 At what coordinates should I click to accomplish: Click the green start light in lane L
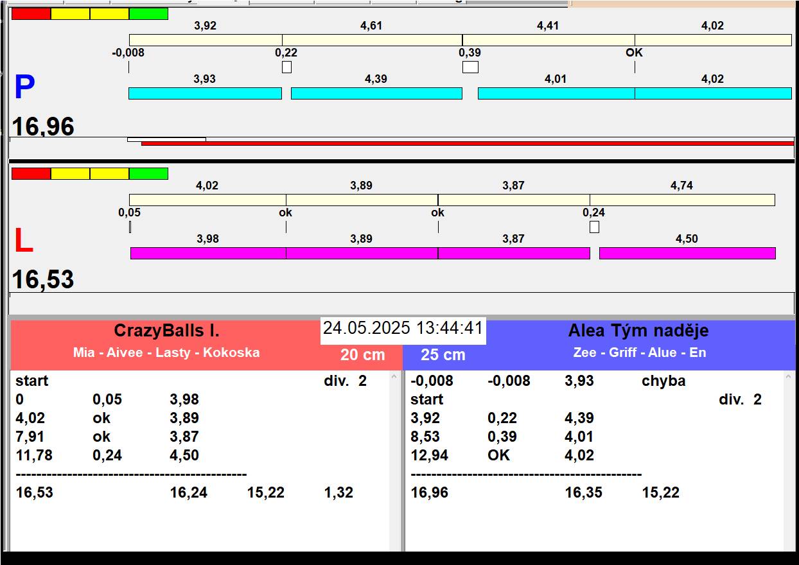(148, 173)
